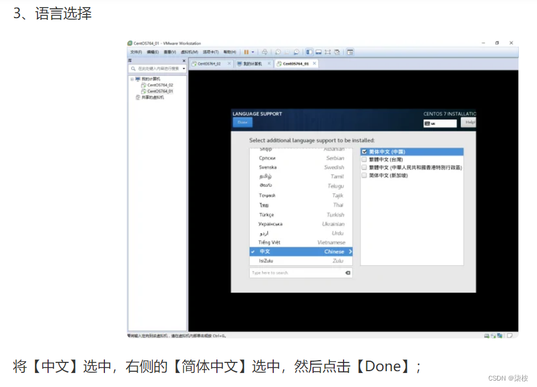The image size is (537, 387).
Task: Open the power options dropdown arrow
Action: pyautogui.click(x=252, y=52)
